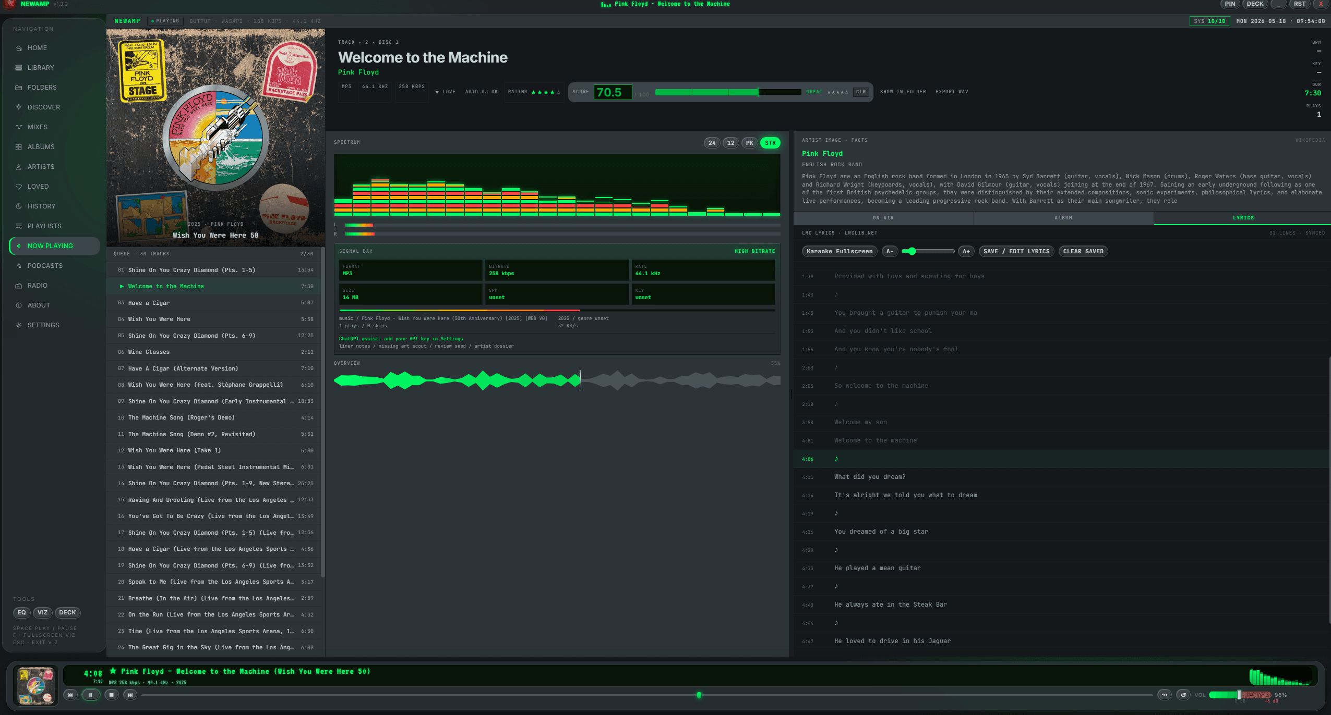The image size is (1331, 715).
Task: Click the Clear Saved button
Action: click(x=1083, y=251)
